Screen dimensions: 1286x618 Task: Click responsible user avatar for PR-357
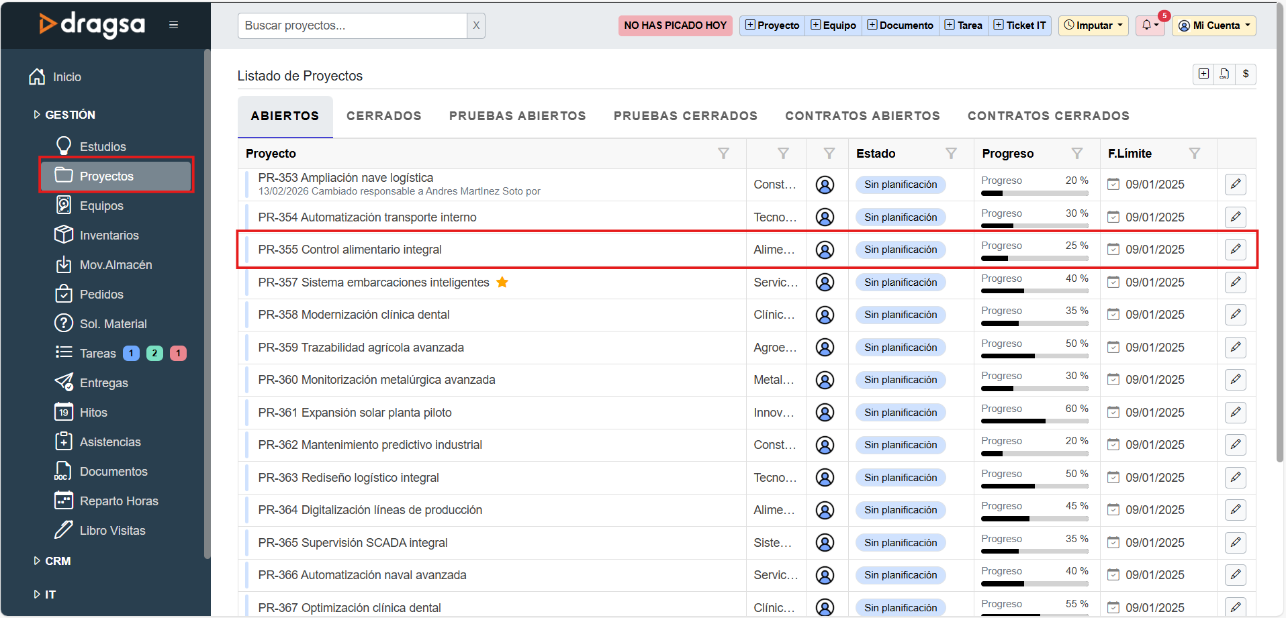(825, 282)
